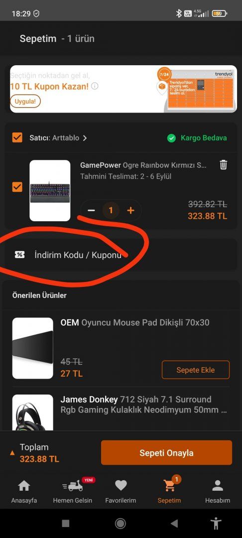Select the Sepetim cart tab
The image size is (242, 538).
169,490
